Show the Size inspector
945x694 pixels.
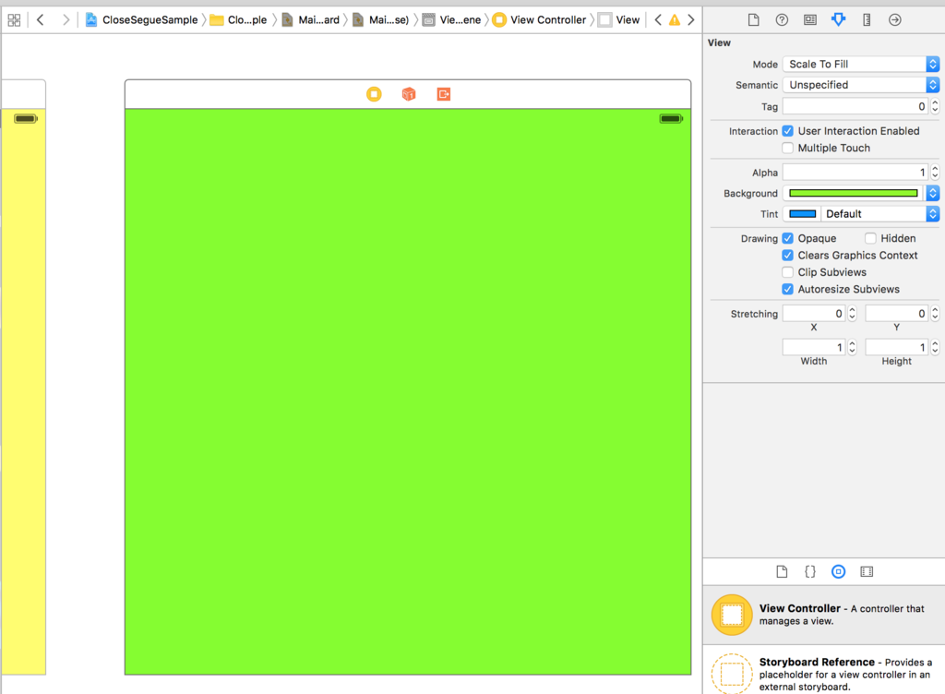click(867, 20)
